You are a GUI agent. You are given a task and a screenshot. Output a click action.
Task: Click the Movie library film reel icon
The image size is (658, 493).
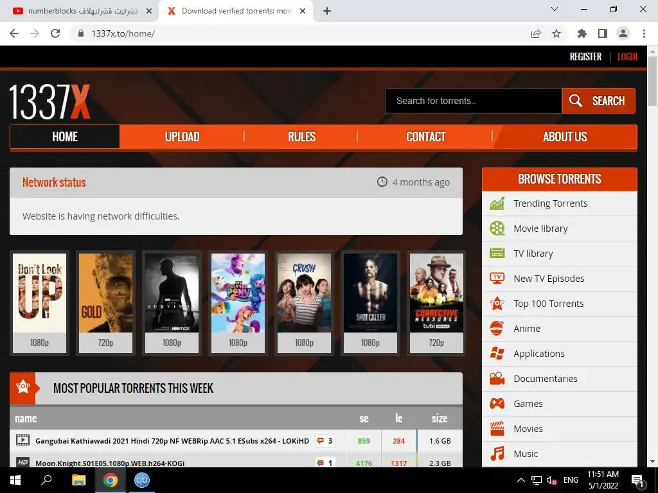[x=497, y=229]
